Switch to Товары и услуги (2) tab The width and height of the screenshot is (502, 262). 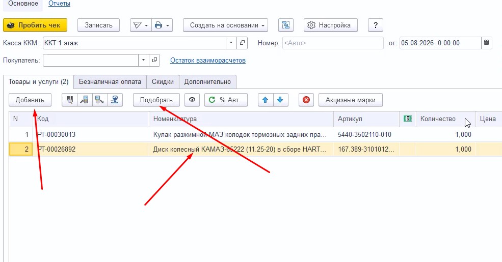click(x=38, y=82)
